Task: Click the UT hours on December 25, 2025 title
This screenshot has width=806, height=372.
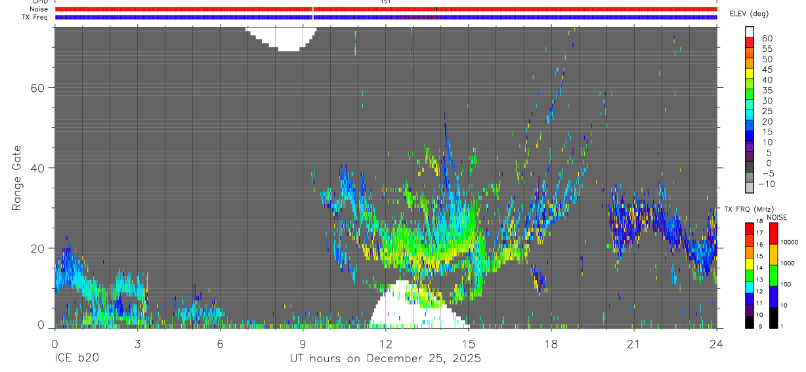Action: point(385,359)
